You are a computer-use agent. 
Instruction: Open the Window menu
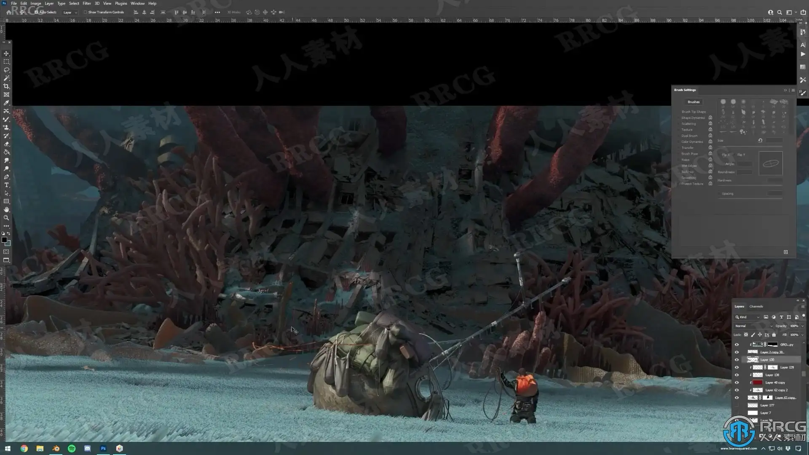click(138, 3)
